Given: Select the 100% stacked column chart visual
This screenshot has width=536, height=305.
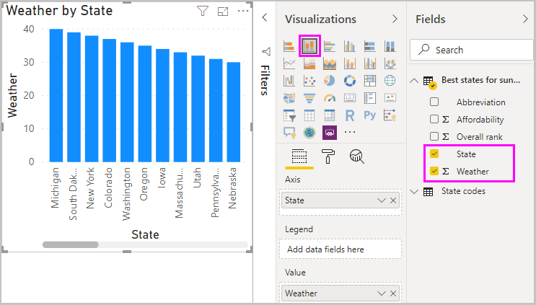Looking at the screenshot, I should pyautogui.click(x=390, y=45).
